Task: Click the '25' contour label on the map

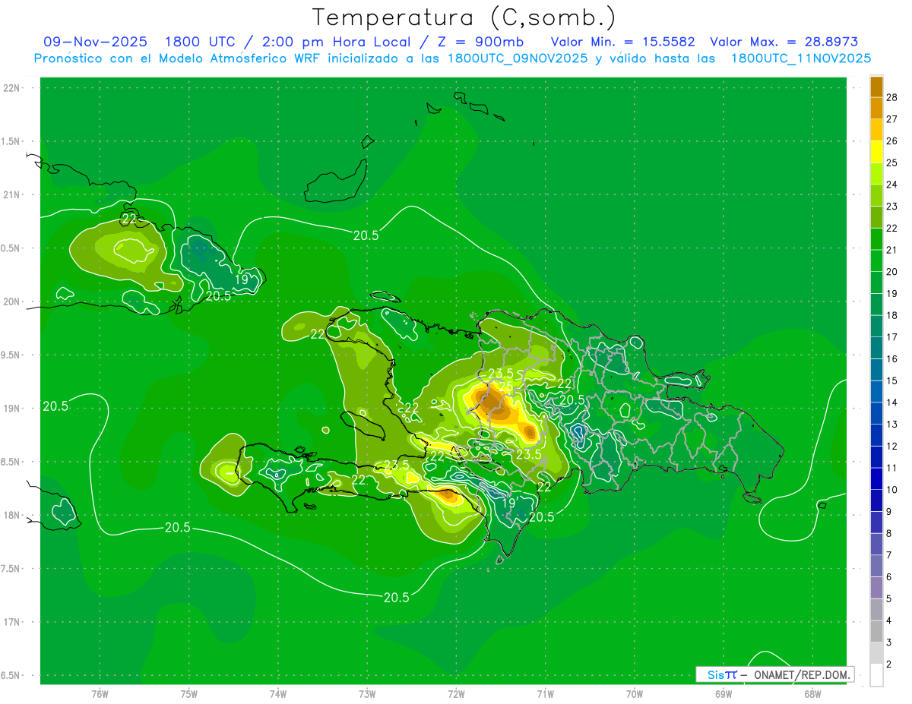Action: pyautogui.click(x=505, y=386)
